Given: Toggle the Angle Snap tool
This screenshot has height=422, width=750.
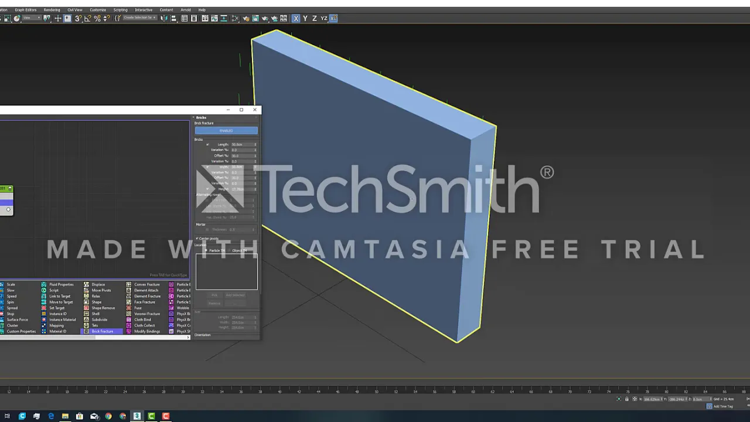Looking at the screenshot, I should click(87, 18).
